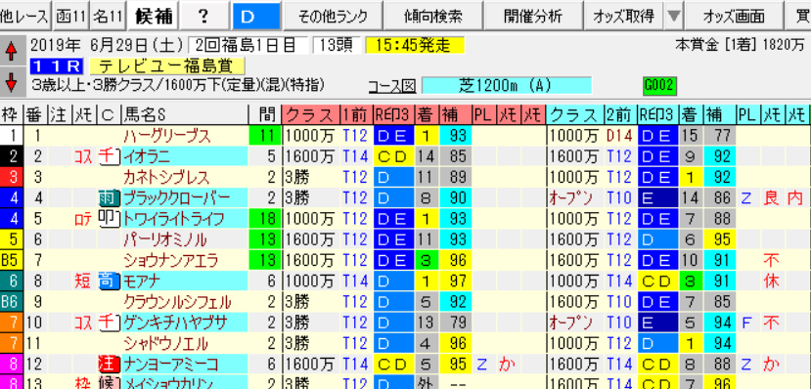Click the 良 memo in ブラッククローバー row
Image resolution: width=811 pixels, height=389 pixels.
[x=773, y=197]
